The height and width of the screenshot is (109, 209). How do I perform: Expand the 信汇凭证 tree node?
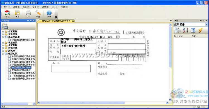point(3,32)
